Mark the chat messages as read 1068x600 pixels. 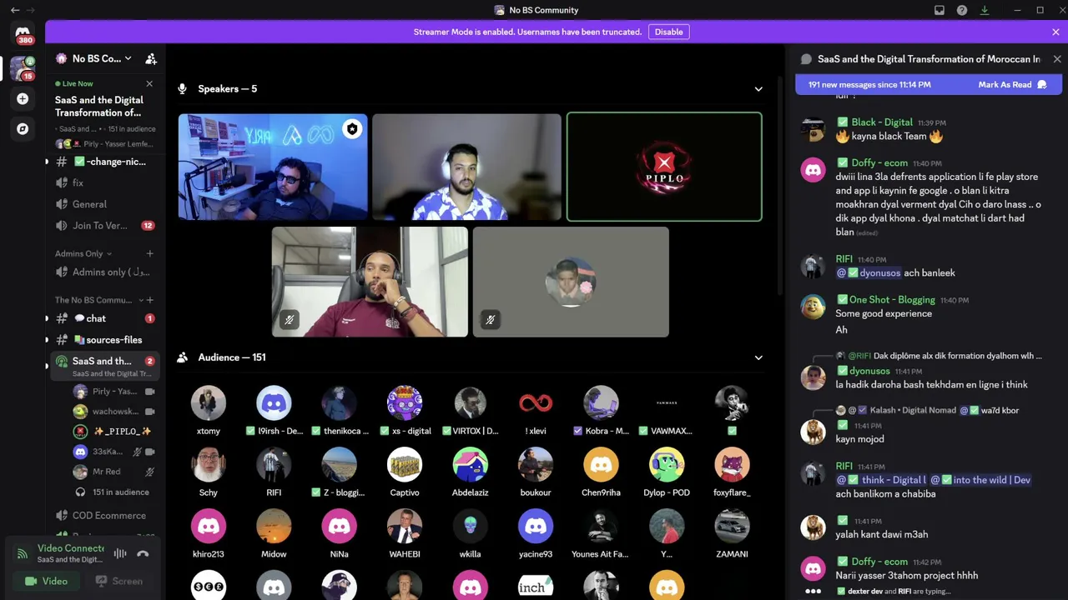1012,84
